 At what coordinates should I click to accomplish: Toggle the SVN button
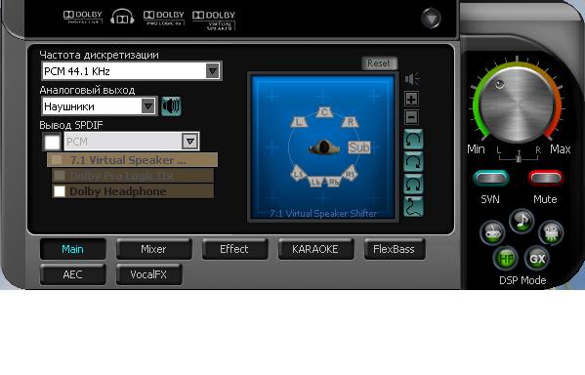click(490, 179)
